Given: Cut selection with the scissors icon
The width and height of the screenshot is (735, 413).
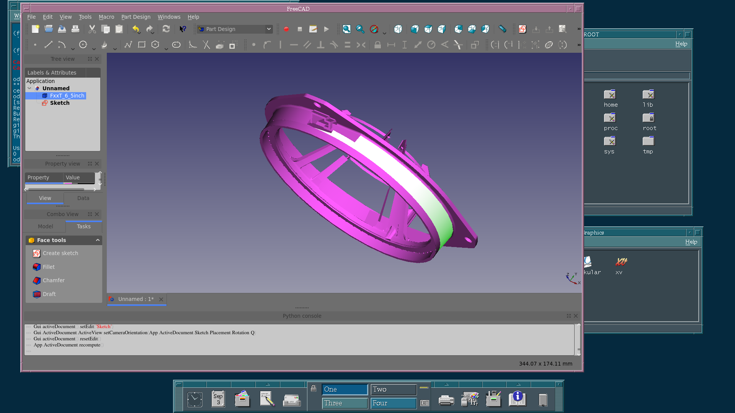Looking at the screenshot, I should [x=92, y=29].
